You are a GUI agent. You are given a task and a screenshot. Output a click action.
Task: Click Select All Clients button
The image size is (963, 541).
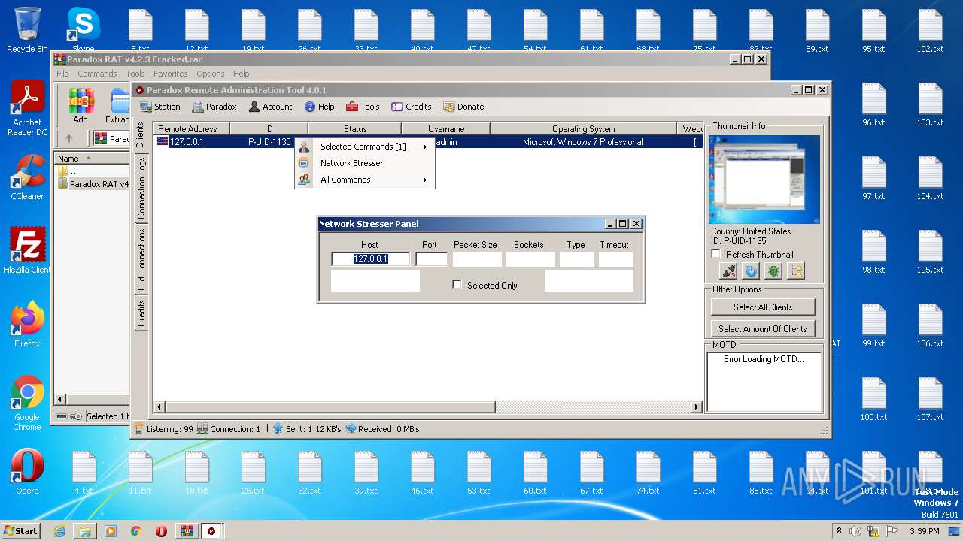point(763,307)
